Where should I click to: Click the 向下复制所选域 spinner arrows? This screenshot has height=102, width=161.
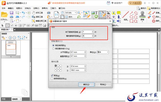coord(93,32)
